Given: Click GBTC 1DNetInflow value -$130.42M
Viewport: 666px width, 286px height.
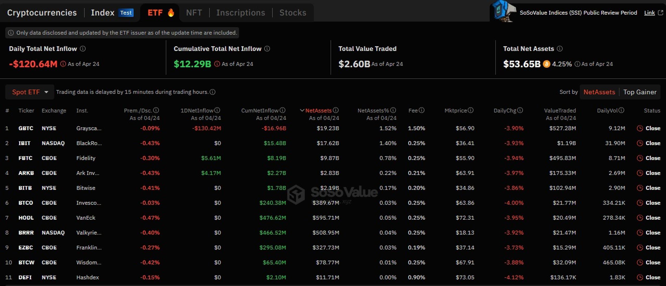Looking at the screenshot, I should coord(207,128).
